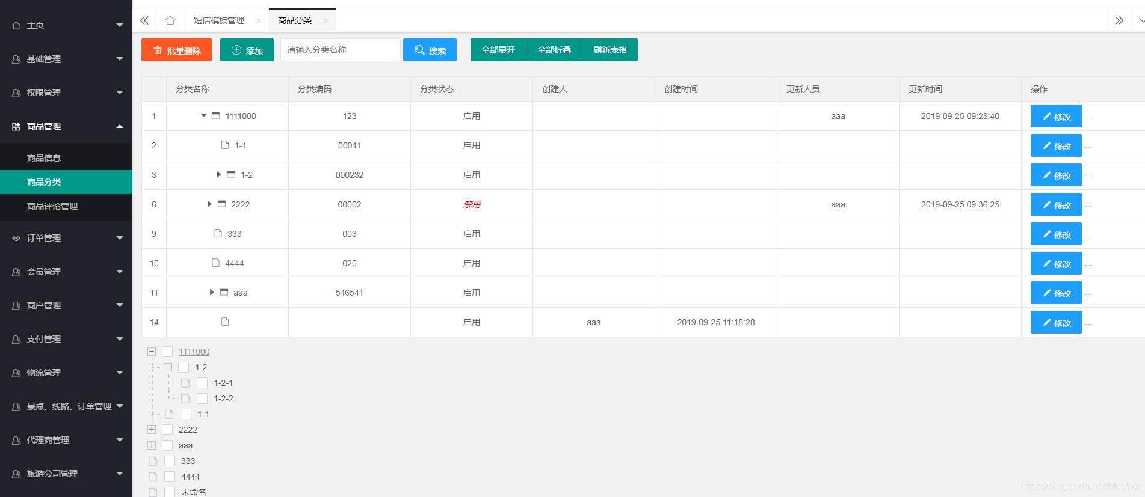Click the folder icon beside 1111000 row
The image size is (1145, 497).
[215, 115]
